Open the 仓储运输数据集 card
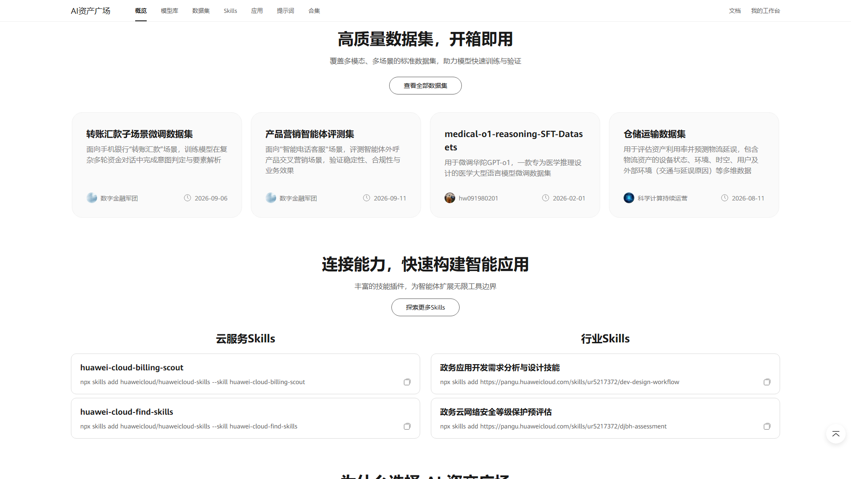 click(x=694, y=165)
